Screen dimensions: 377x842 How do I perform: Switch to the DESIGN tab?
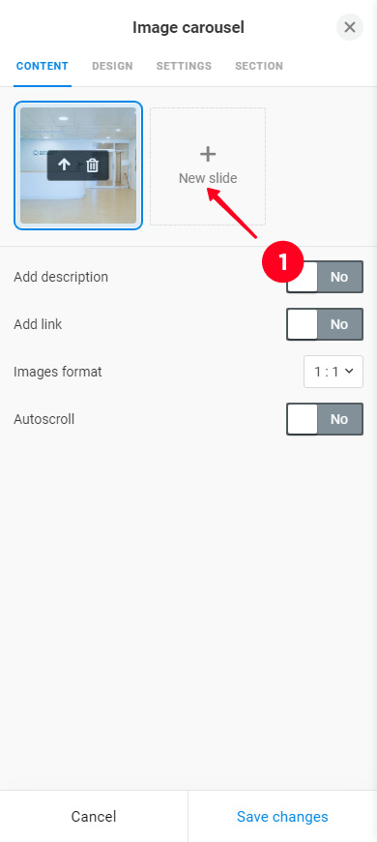pos(112,66)
